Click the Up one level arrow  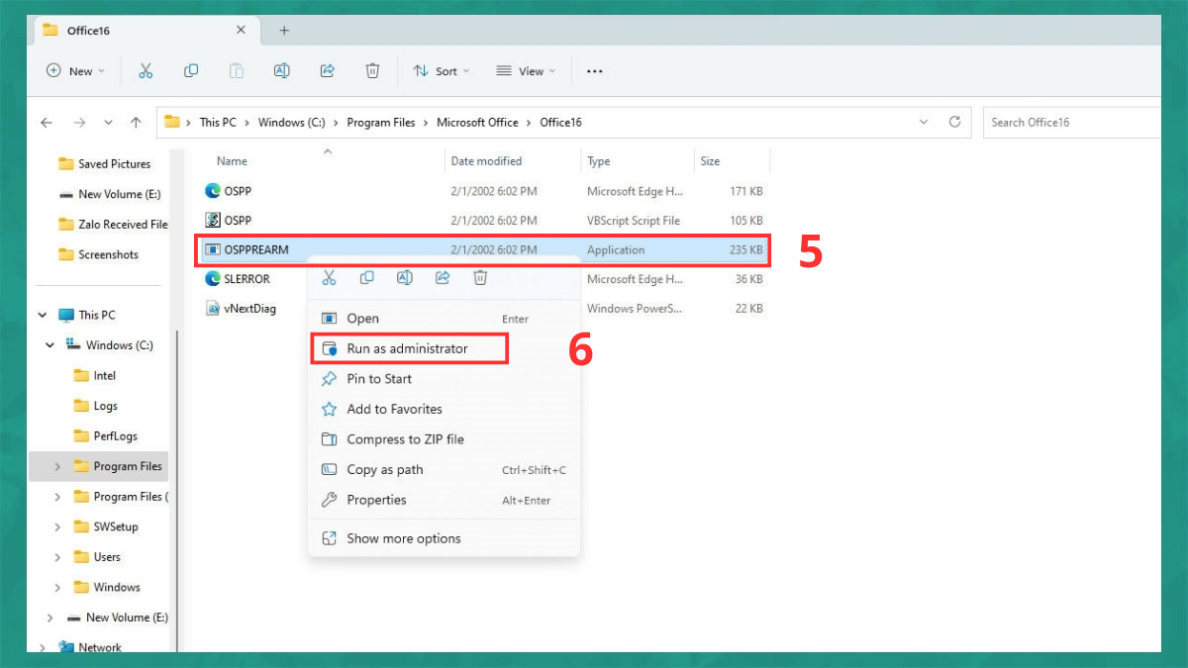pyautogui.click(x=136, y=123)
